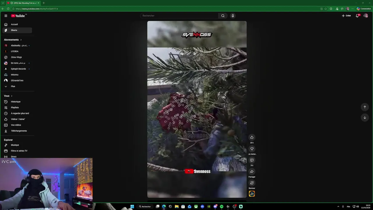Open the clock and date panel
Screen dimensions: 373x210
pos(366,206)
